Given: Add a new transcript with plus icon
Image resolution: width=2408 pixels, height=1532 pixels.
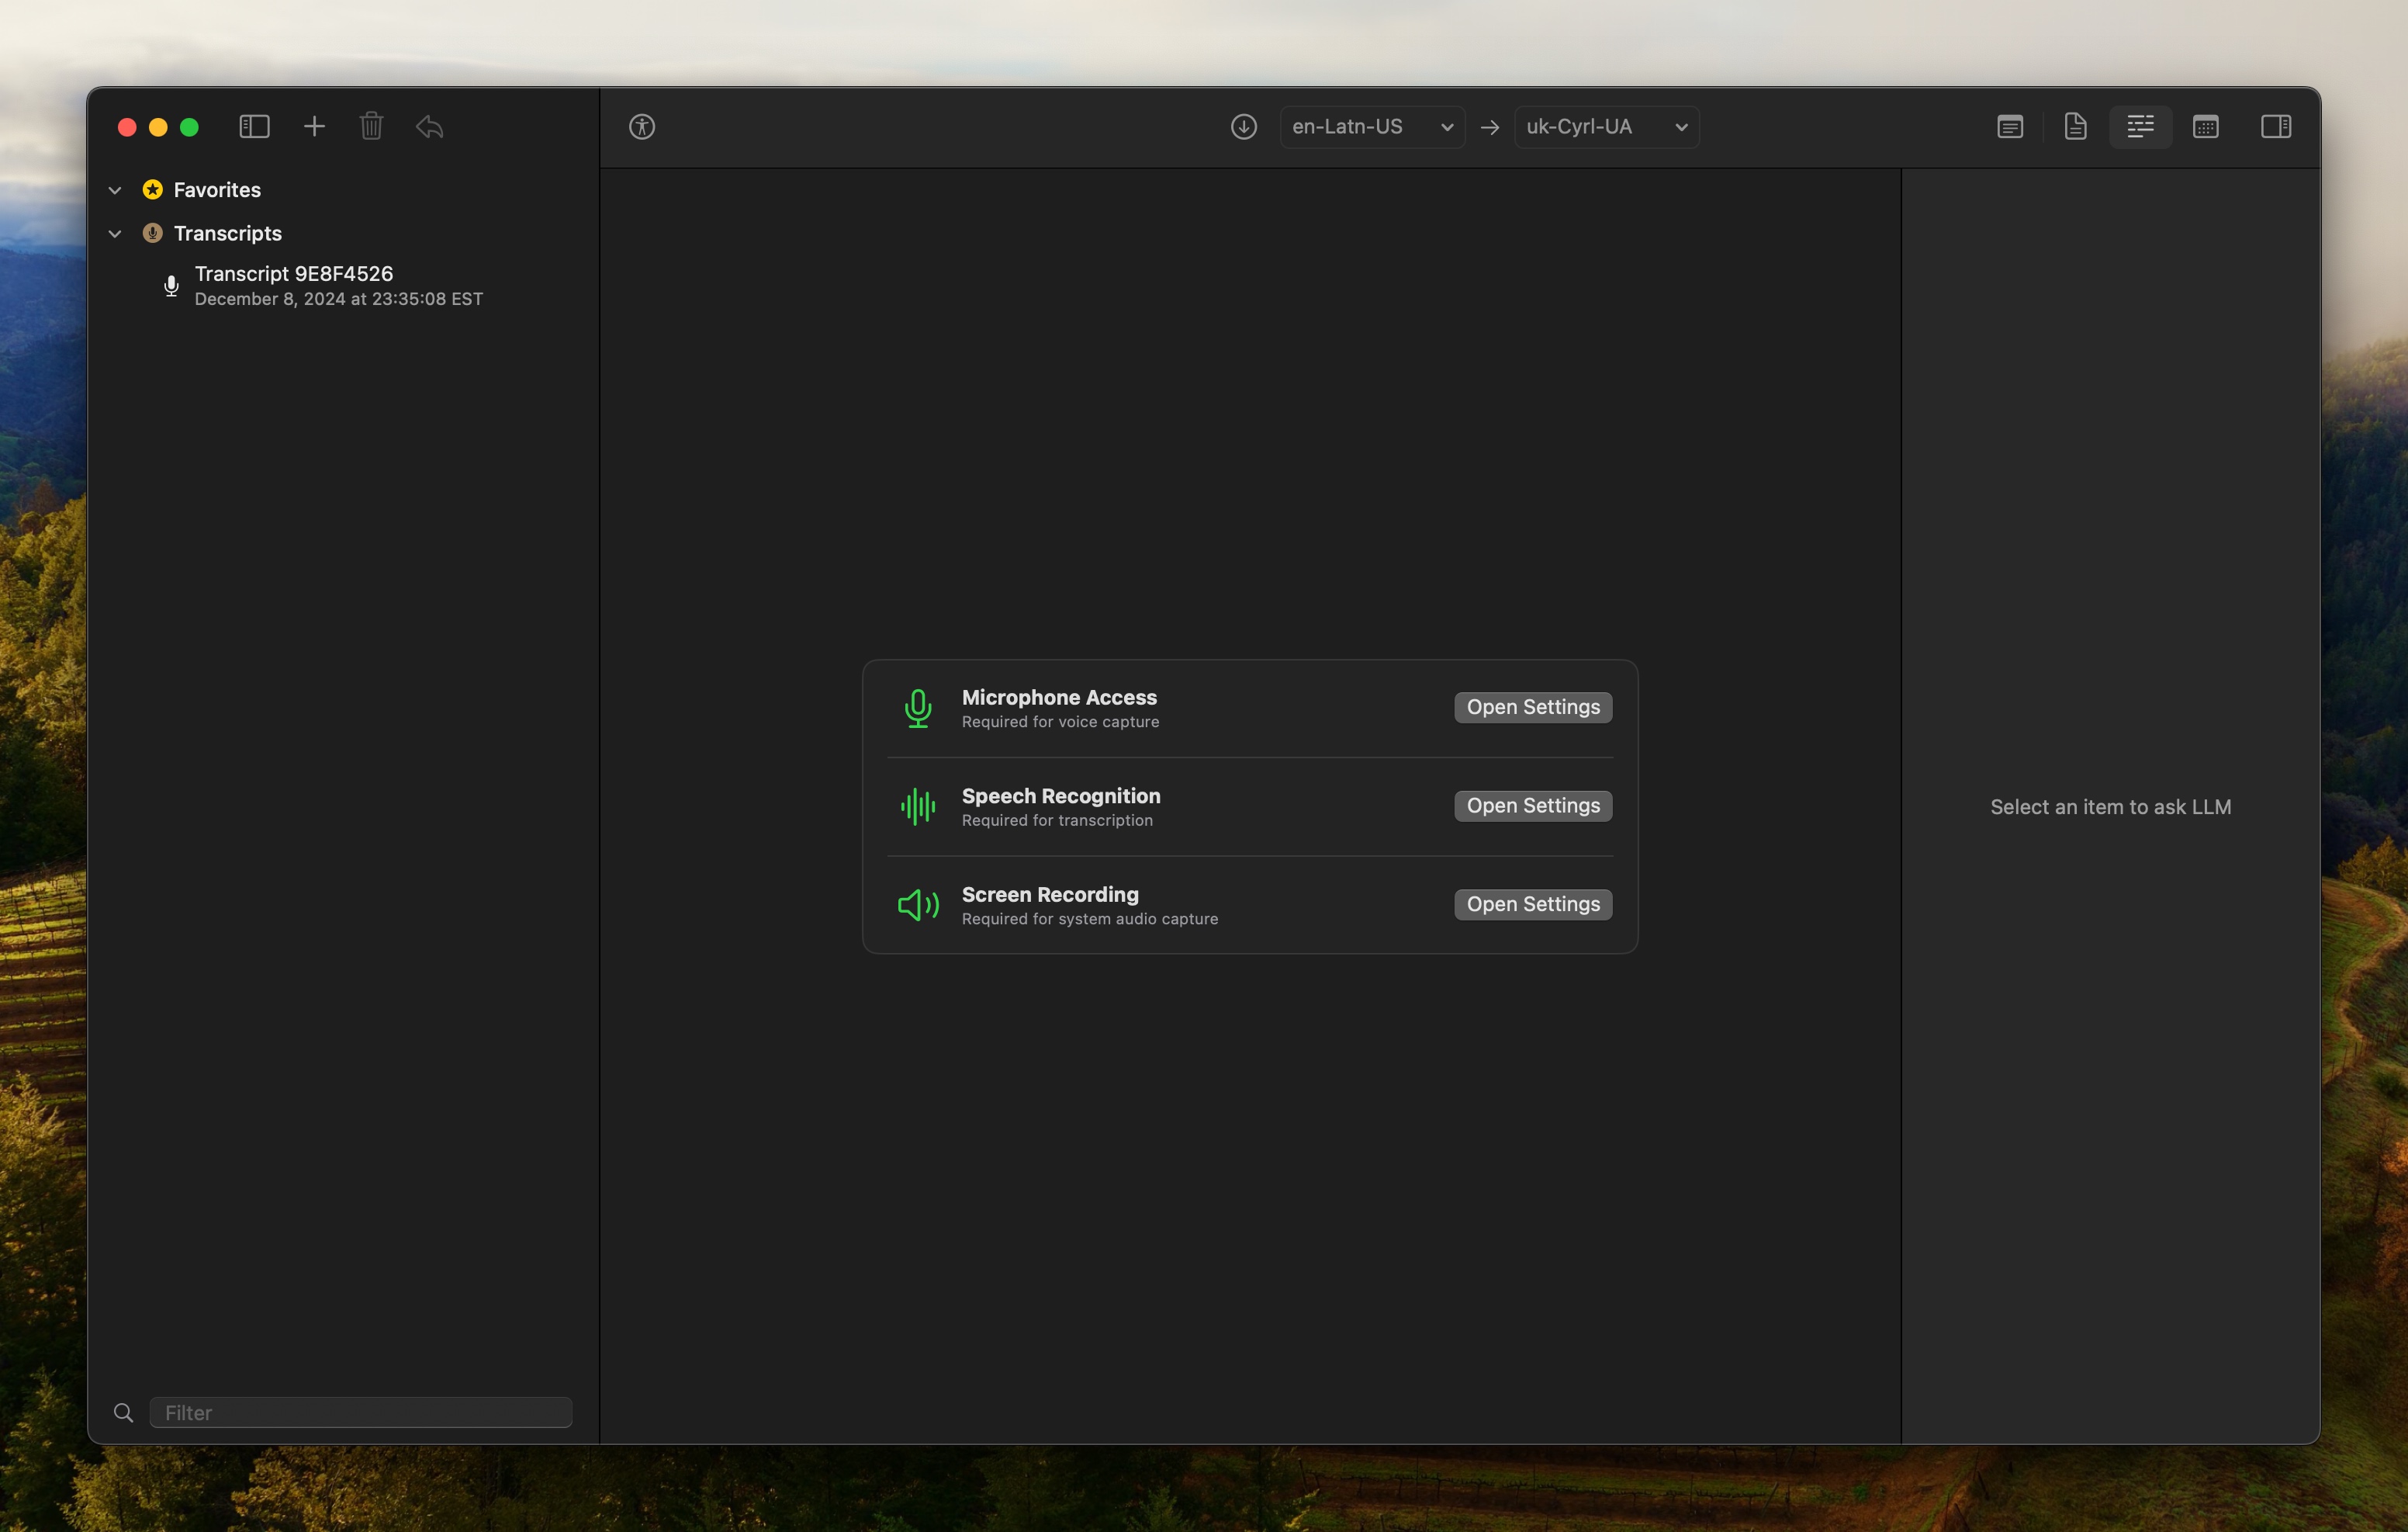Looking at the screenshot, I should coord(314,126).
